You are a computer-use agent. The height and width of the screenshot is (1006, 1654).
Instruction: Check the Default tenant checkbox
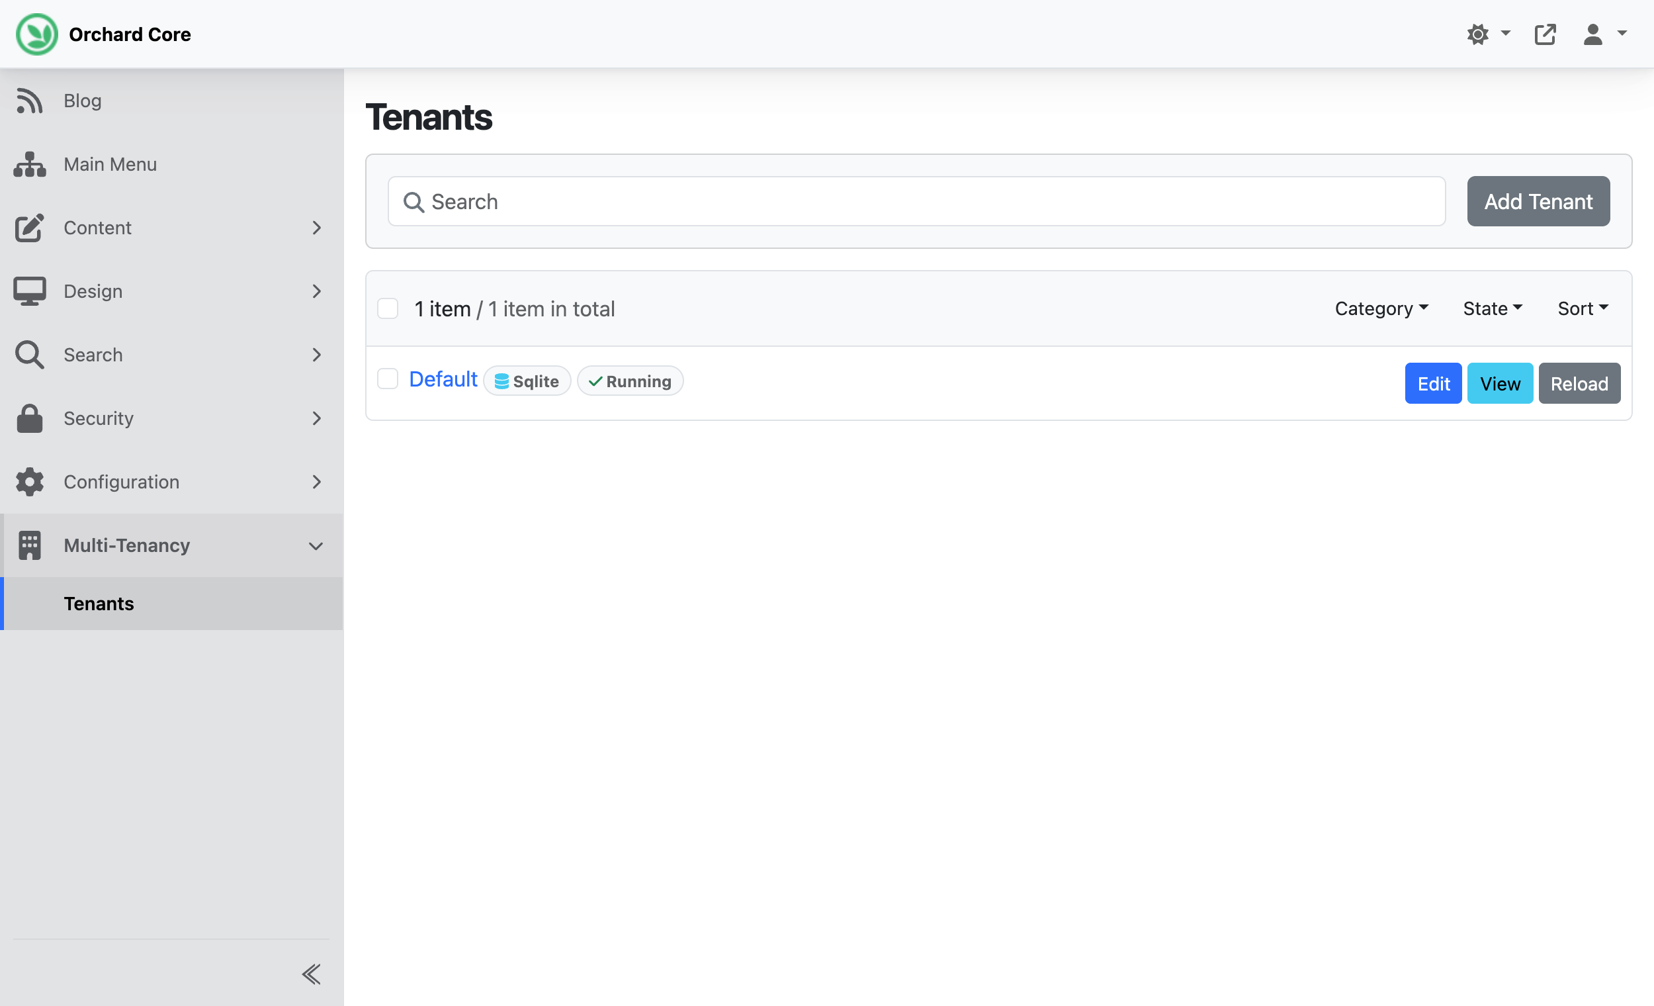[387, 379]
